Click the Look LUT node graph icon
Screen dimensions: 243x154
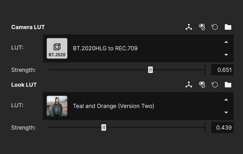[x=189, y=85]
